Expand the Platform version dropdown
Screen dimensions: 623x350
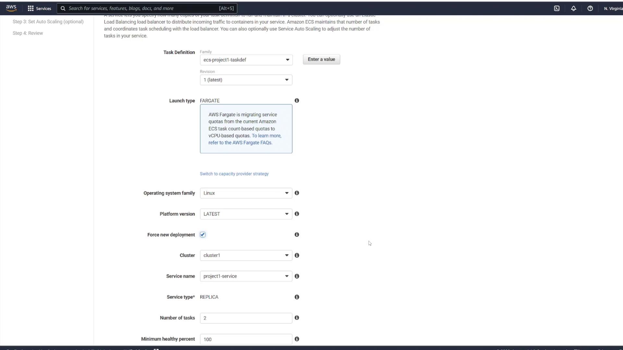click(246, 214)
